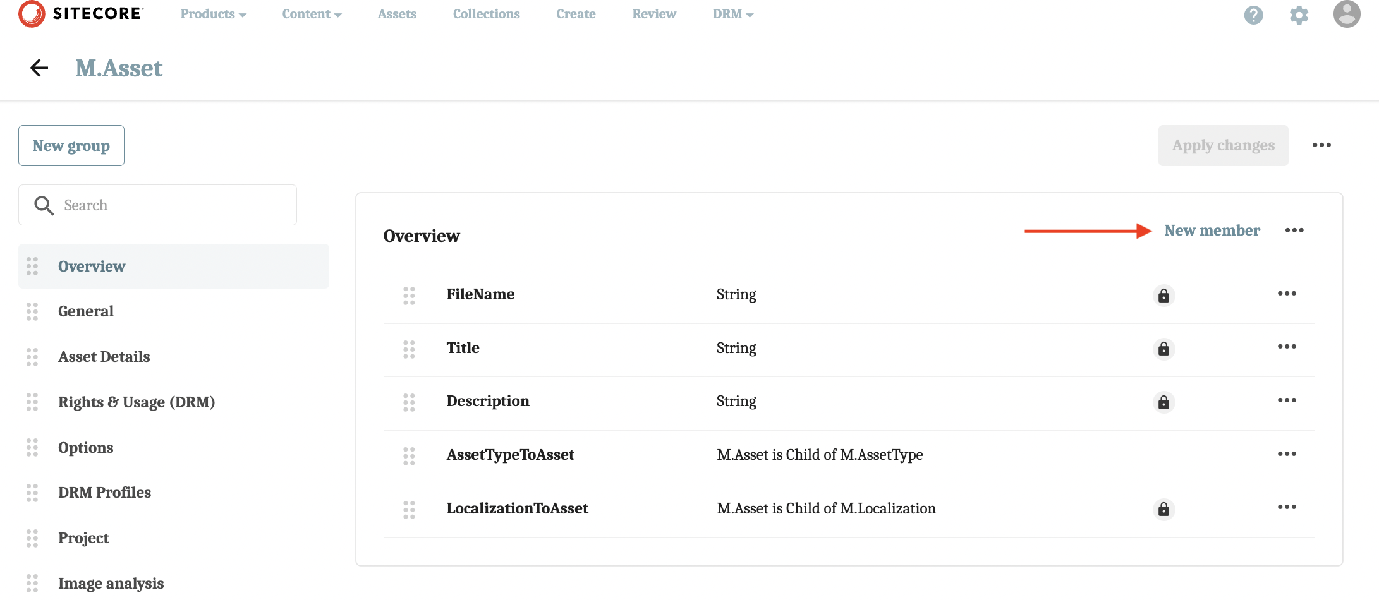The image size is (1379, 600).
Task: Open the user profile avatar
Action: 1346,15
